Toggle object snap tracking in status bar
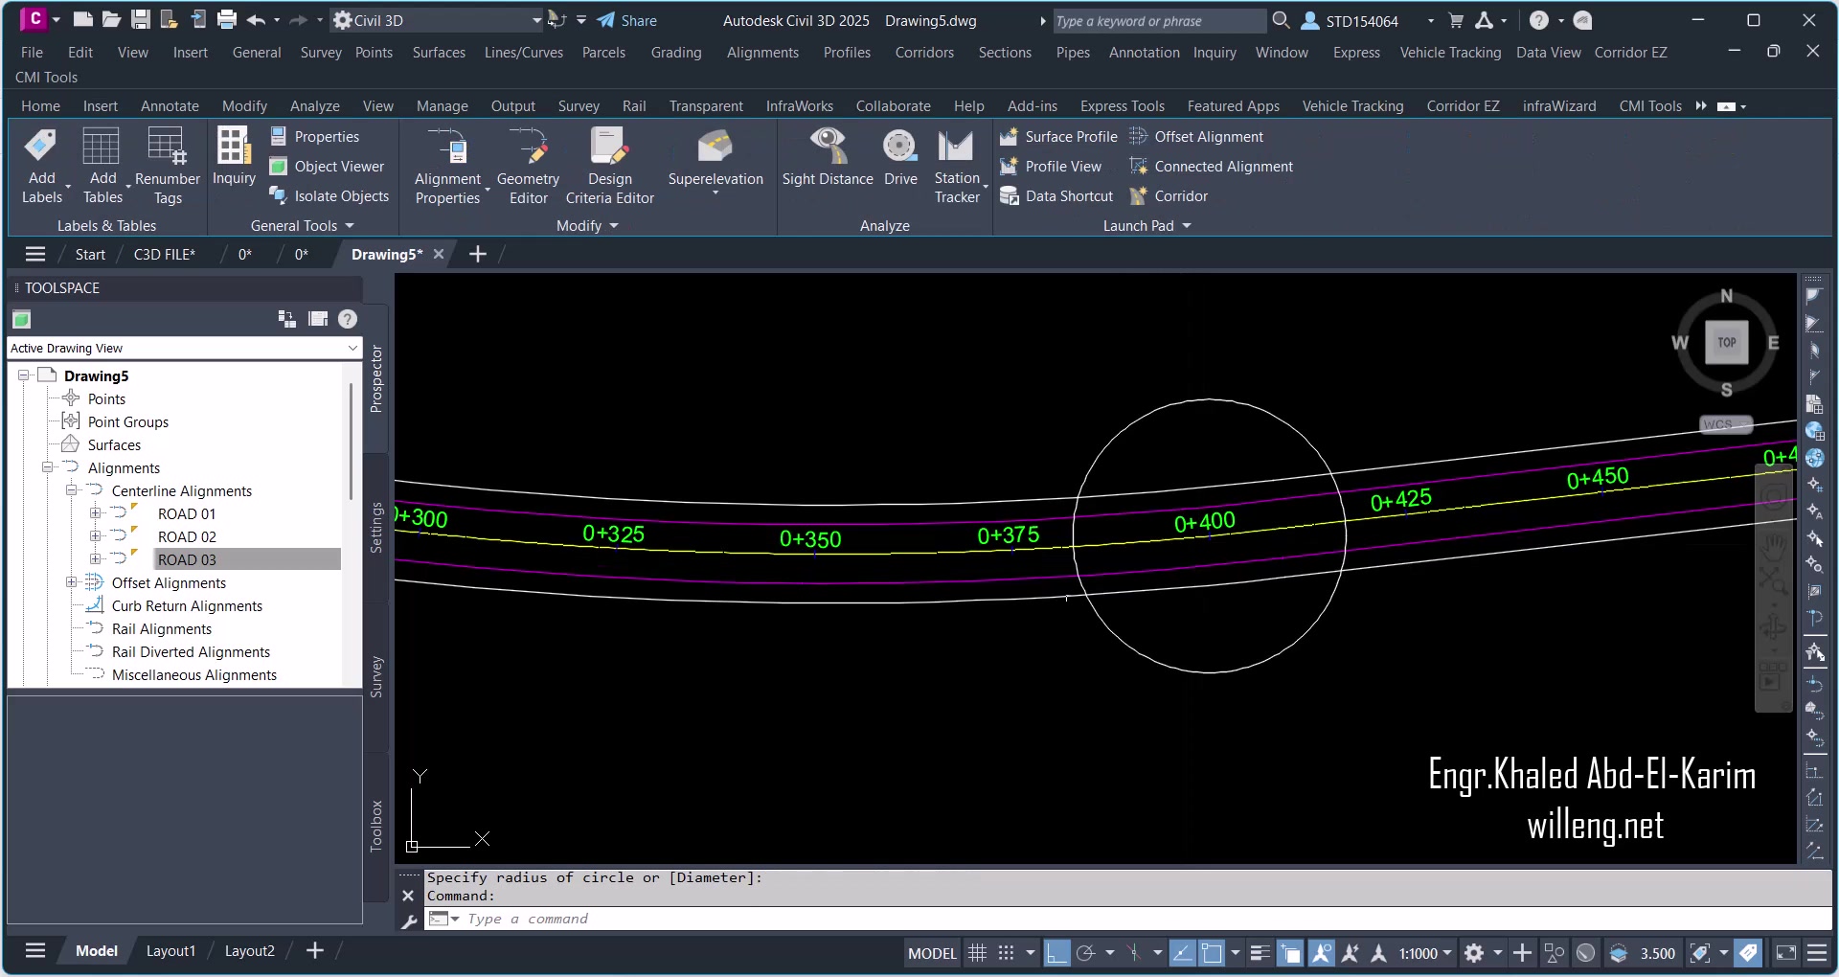Screen dimensions: 1839x977 pyautogui.click(x=1183, y=952)
